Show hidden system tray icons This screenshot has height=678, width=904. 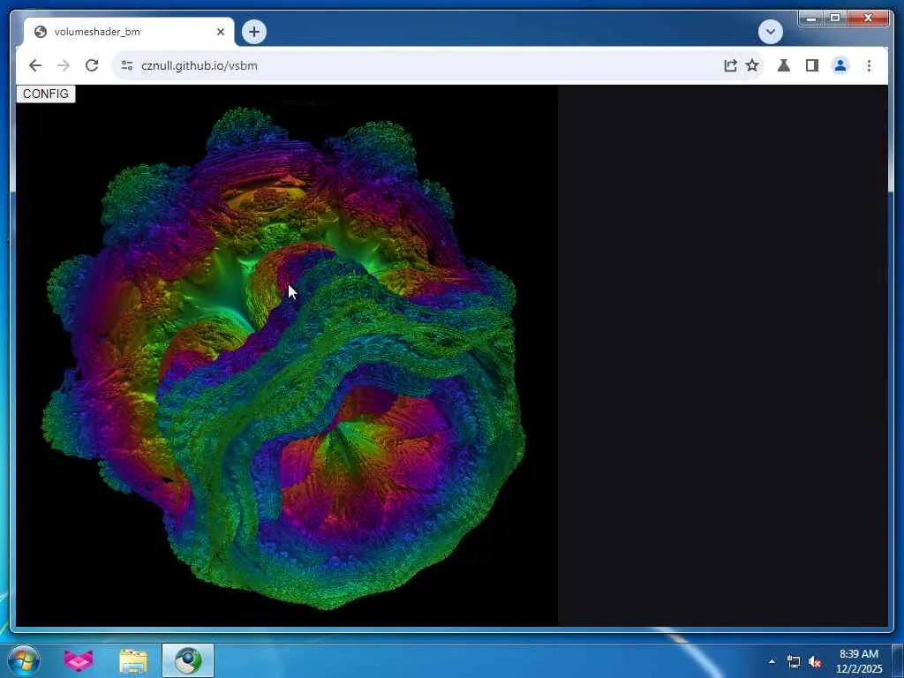click(772, 661)
